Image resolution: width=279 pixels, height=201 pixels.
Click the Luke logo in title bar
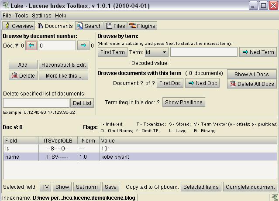[x=6, y=5]
